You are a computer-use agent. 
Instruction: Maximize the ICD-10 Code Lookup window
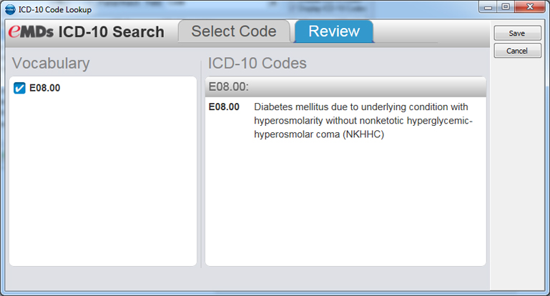click(509, 8)
